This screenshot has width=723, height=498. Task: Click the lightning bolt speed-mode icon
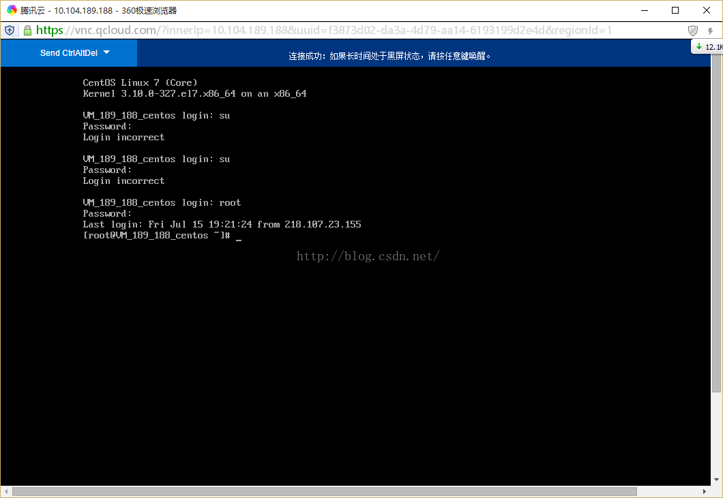pyautogui.click(x=710, y=31)
